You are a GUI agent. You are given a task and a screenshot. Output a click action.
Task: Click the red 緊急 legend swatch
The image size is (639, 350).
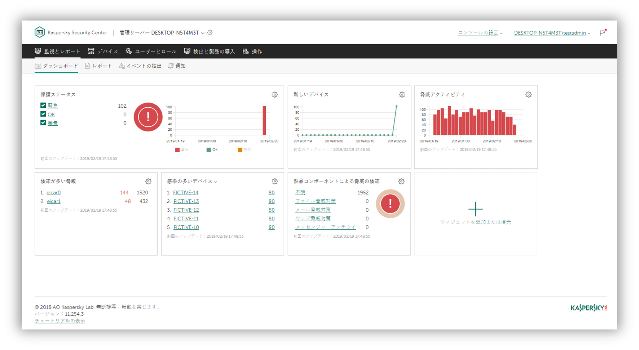coord(177,150)
